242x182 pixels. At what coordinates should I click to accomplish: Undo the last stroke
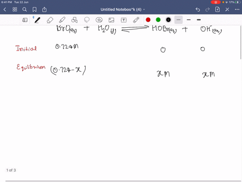[198, 10]
